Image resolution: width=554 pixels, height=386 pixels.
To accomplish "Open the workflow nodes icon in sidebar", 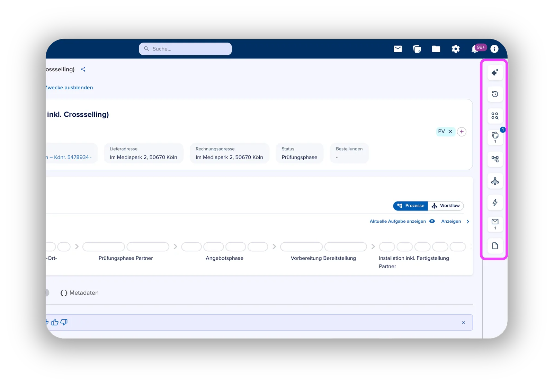I will (x=495, y=181).
